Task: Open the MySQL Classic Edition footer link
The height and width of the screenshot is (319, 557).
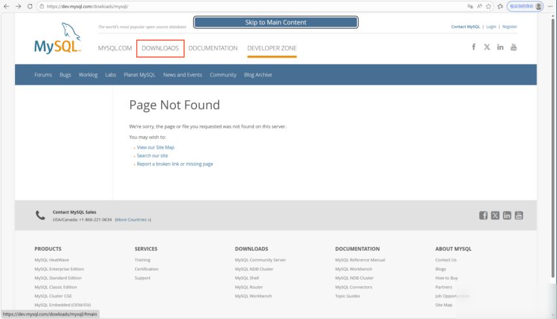Action: (x=56, y=287)
